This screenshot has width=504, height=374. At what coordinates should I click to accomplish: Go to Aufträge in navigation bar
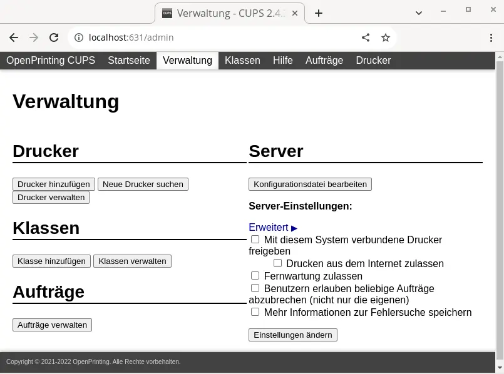[324, 61]
